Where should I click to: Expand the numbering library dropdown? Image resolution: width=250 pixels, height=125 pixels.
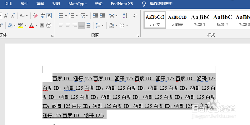point(77,16)
